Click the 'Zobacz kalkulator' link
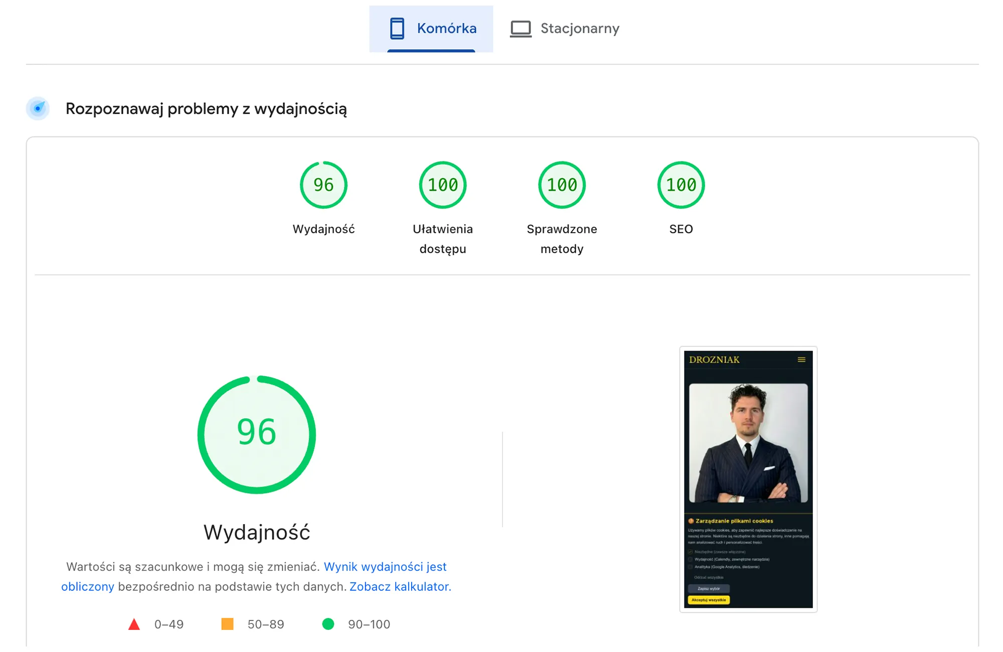1003x652 pixels. [400, 586]
